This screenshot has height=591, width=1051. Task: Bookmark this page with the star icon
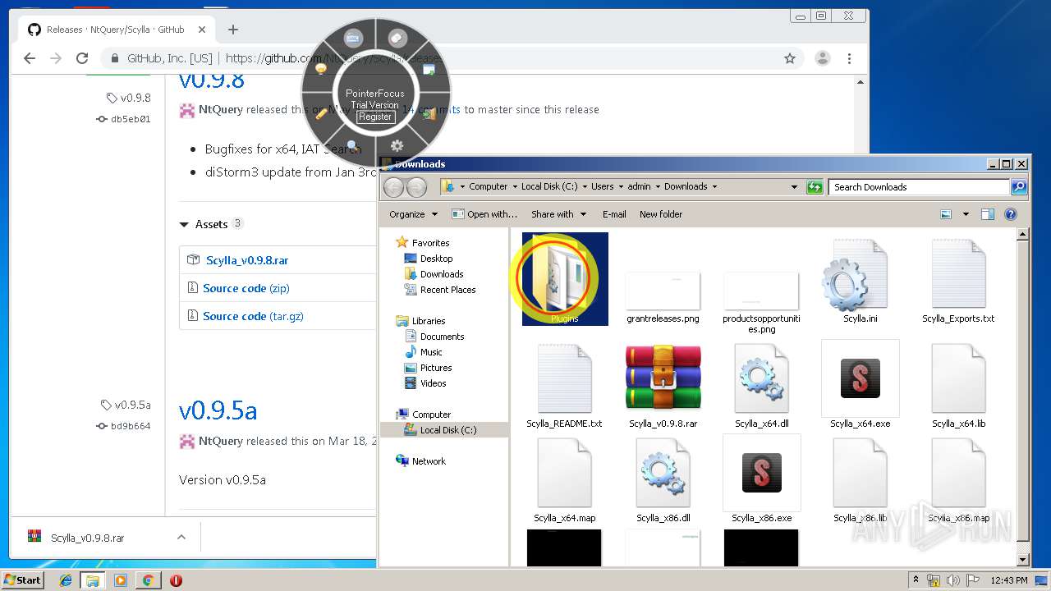790,58
